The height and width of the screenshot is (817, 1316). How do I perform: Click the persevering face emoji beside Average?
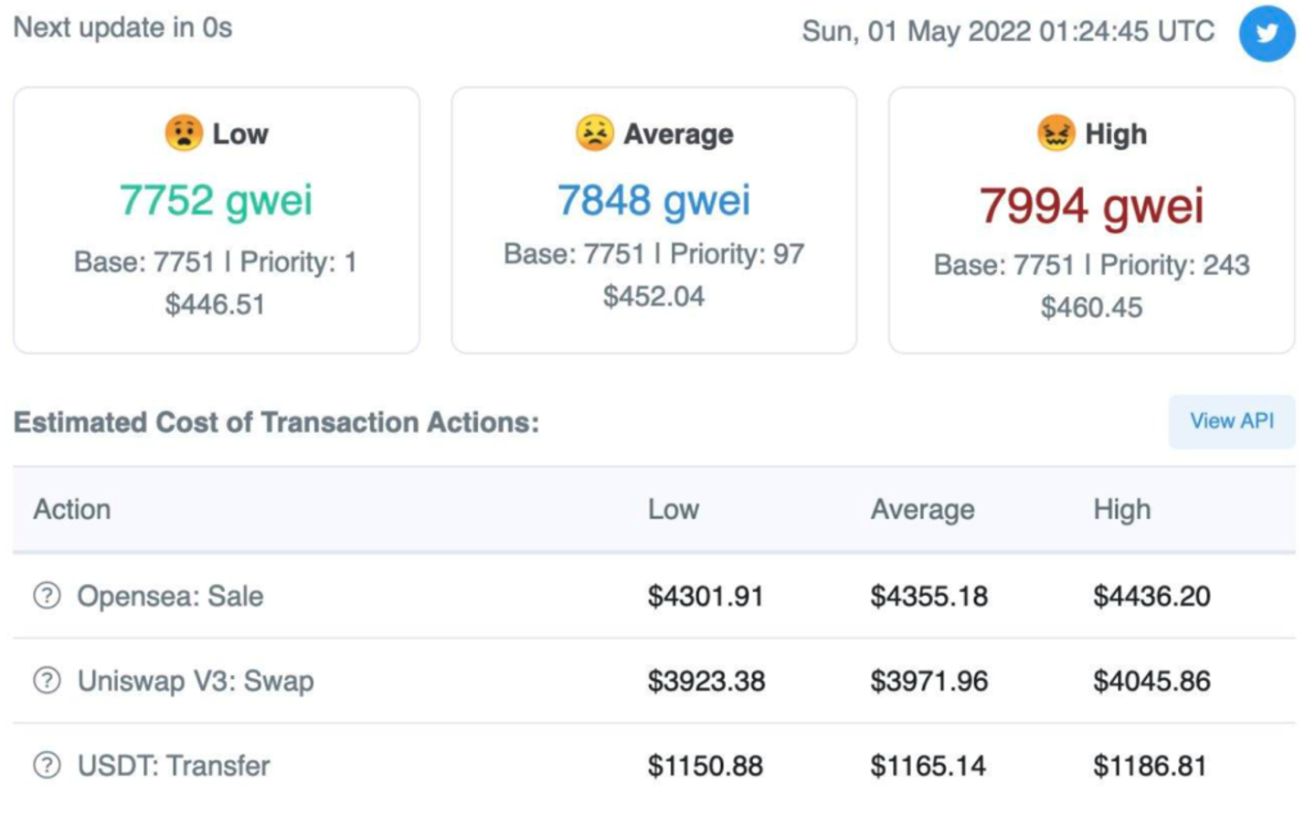(594, 133)
